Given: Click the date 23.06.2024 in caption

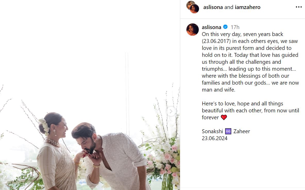Looking at the screenshot, I should point(215,138).
